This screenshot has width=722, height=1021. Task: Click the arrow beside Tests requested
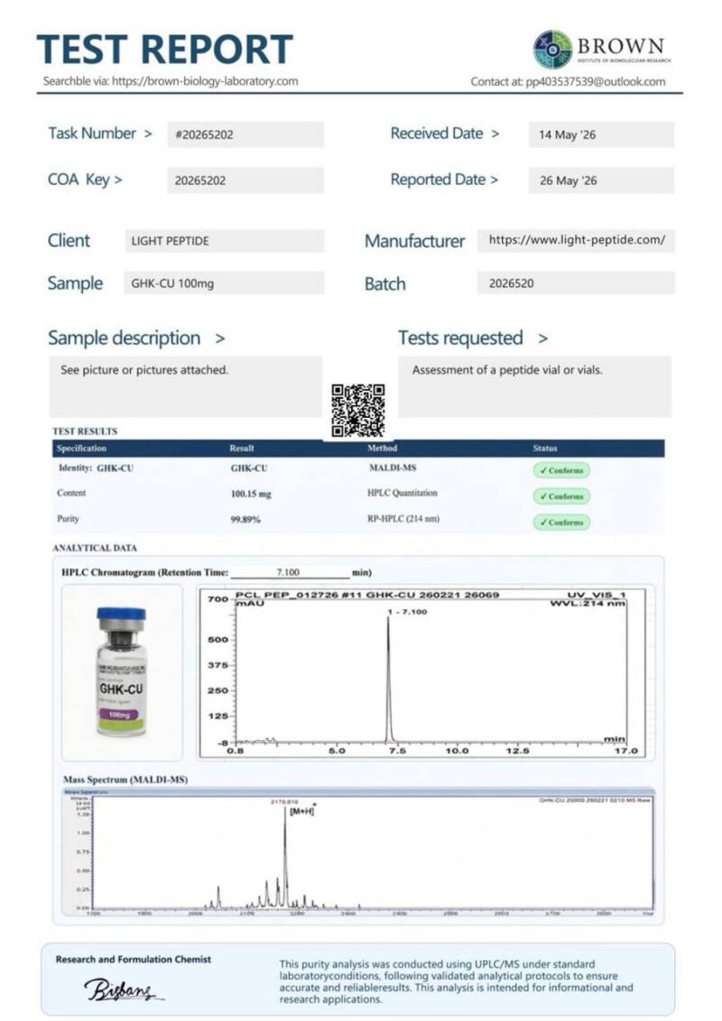(543, 339)
